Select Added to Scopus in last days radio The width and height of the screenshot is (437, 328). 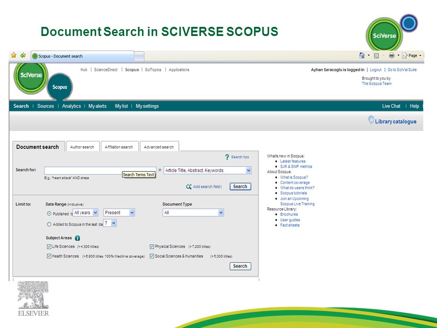49,224
